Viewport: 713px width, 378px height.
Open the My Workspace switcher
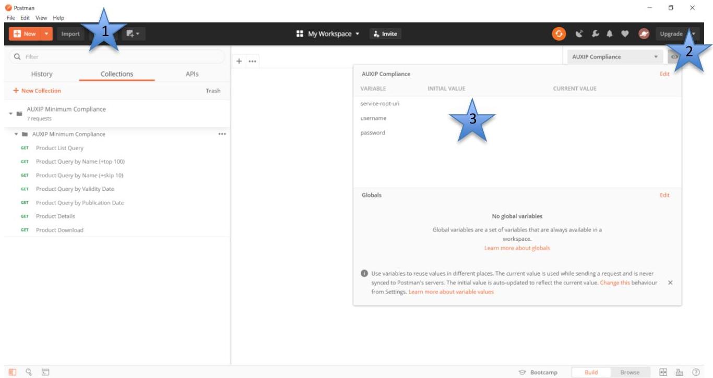pyautogui.click(x=328, y=34)
